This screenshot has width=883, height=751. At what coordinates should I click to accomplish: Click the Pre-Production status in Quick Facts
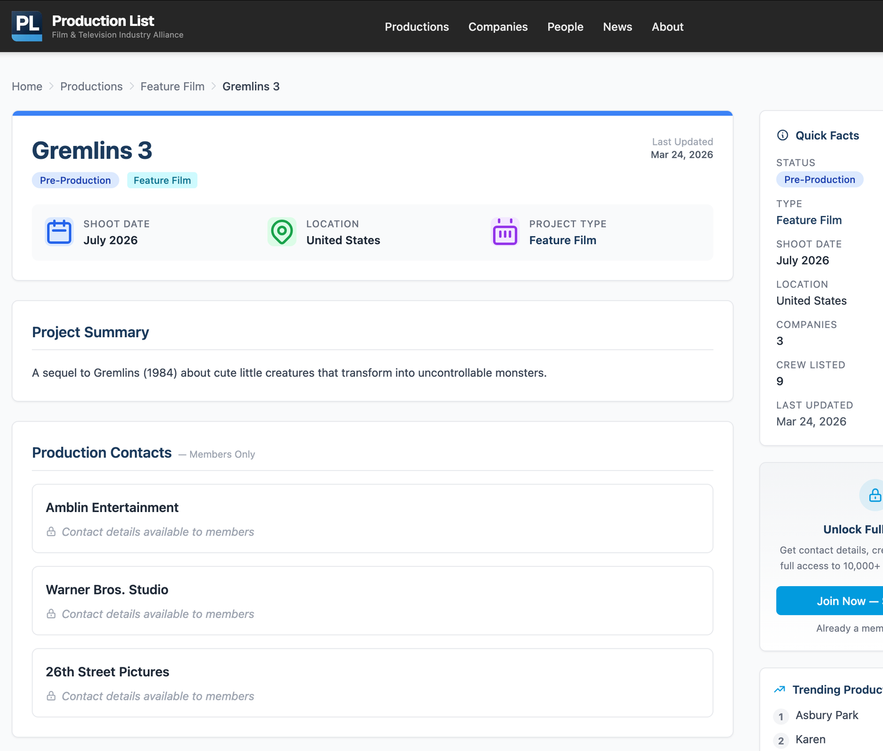pyautogui.click(x=819, y=180)
